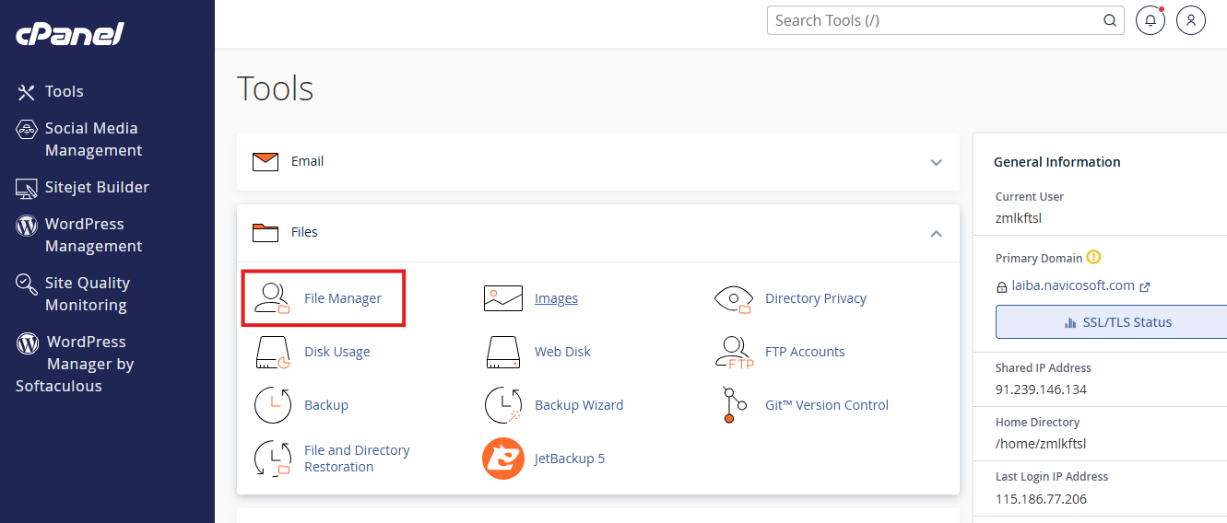The width and height of the screenshot is (1227, 523).
Task: Open Git Version Control icon
Action: click(733, 405)
